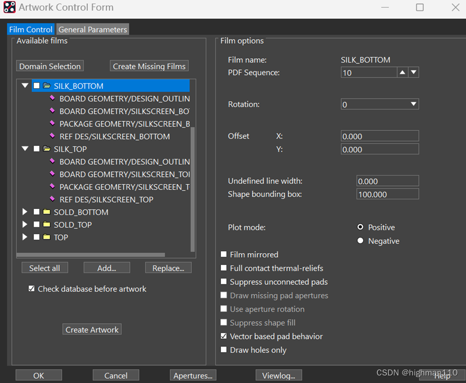Select the Film Control tab
466x383 pixels.
click(x=31, y=30)
